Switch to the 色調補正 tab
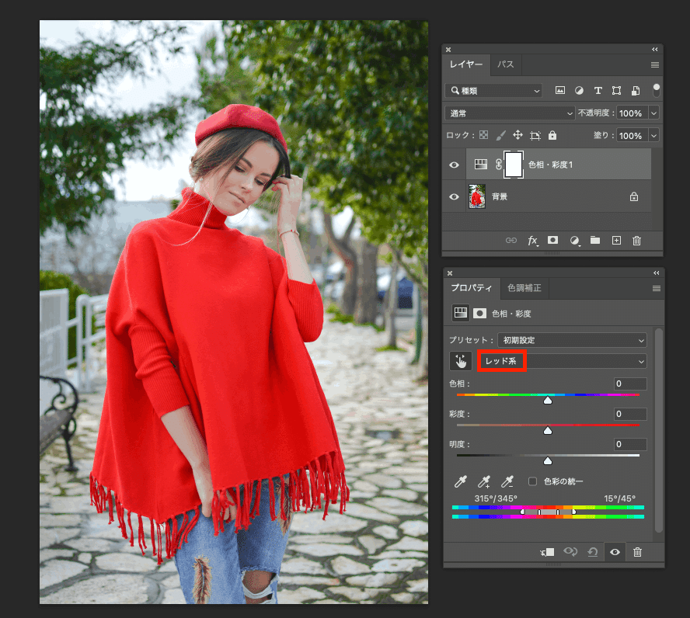This screenshot has height=618, width=690. [x=524, y=288]
